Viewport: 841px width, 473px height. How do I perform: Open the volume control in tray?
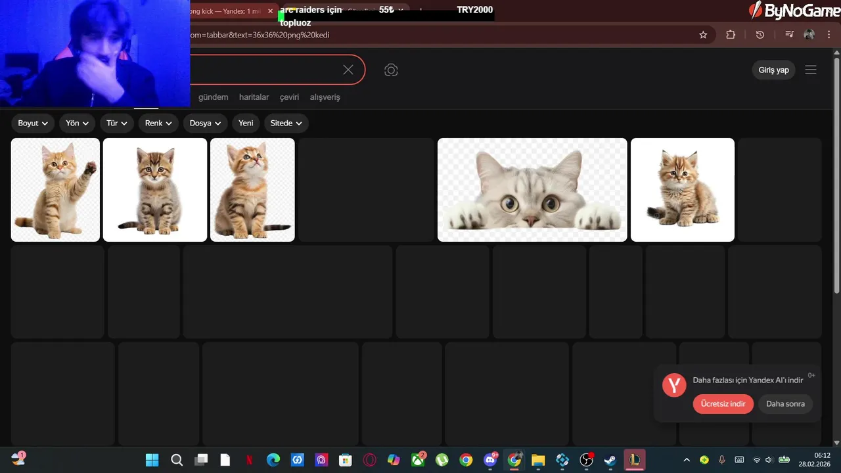(769, 460)
